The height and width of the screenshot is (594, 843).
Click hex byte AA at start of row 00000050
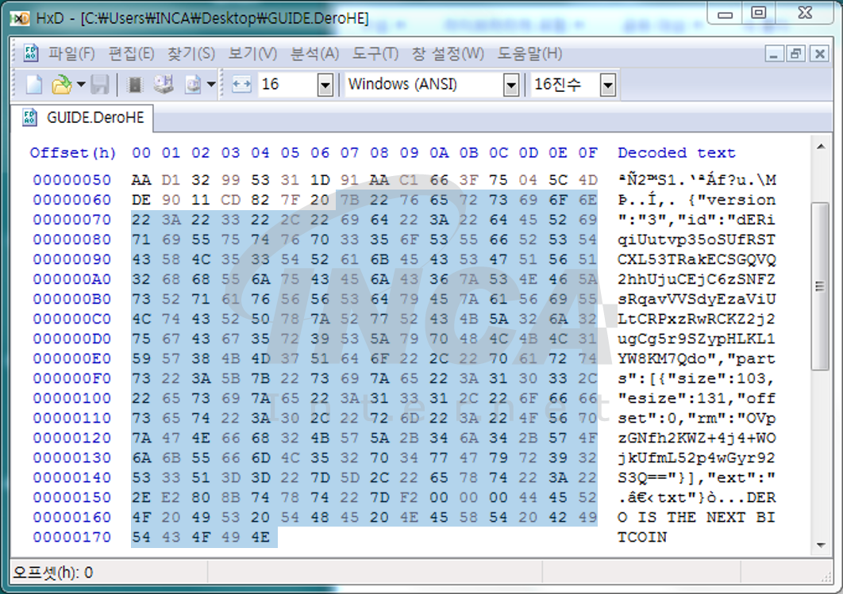click(140, 180)
